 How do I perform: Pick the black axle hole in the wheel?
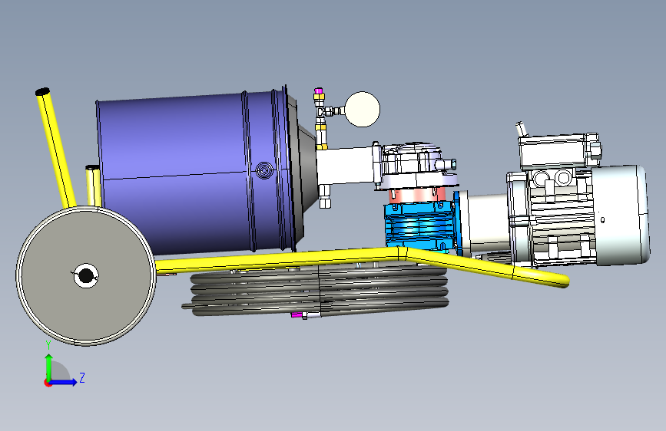click(86, 276)
